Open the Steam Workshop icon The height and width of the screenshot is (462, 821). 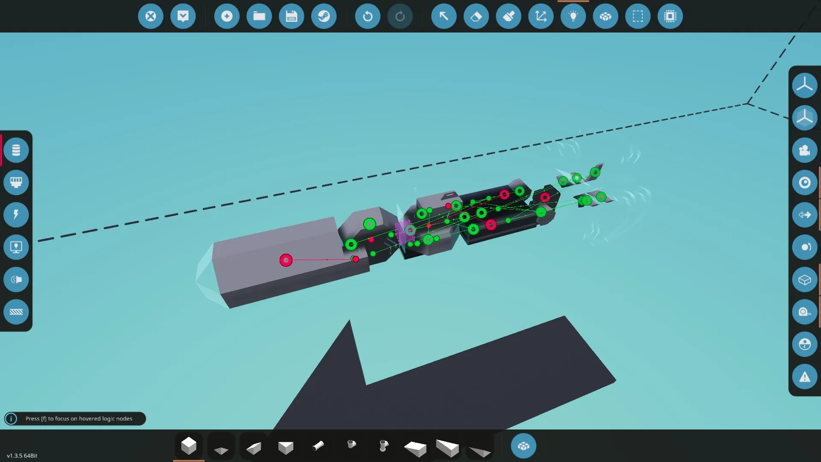click(324, 16)
